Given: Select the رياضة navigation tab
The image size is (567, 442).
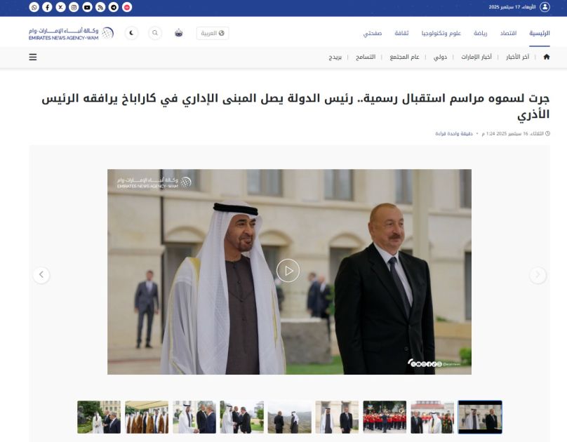Looking at the screenshot, I should click(480, 33).
